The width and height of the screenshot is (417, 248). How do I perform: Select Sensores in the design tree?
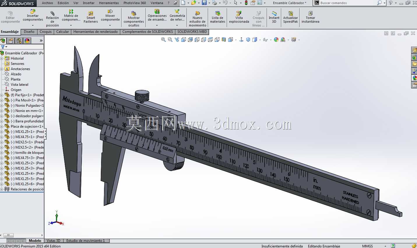[17, 64]
